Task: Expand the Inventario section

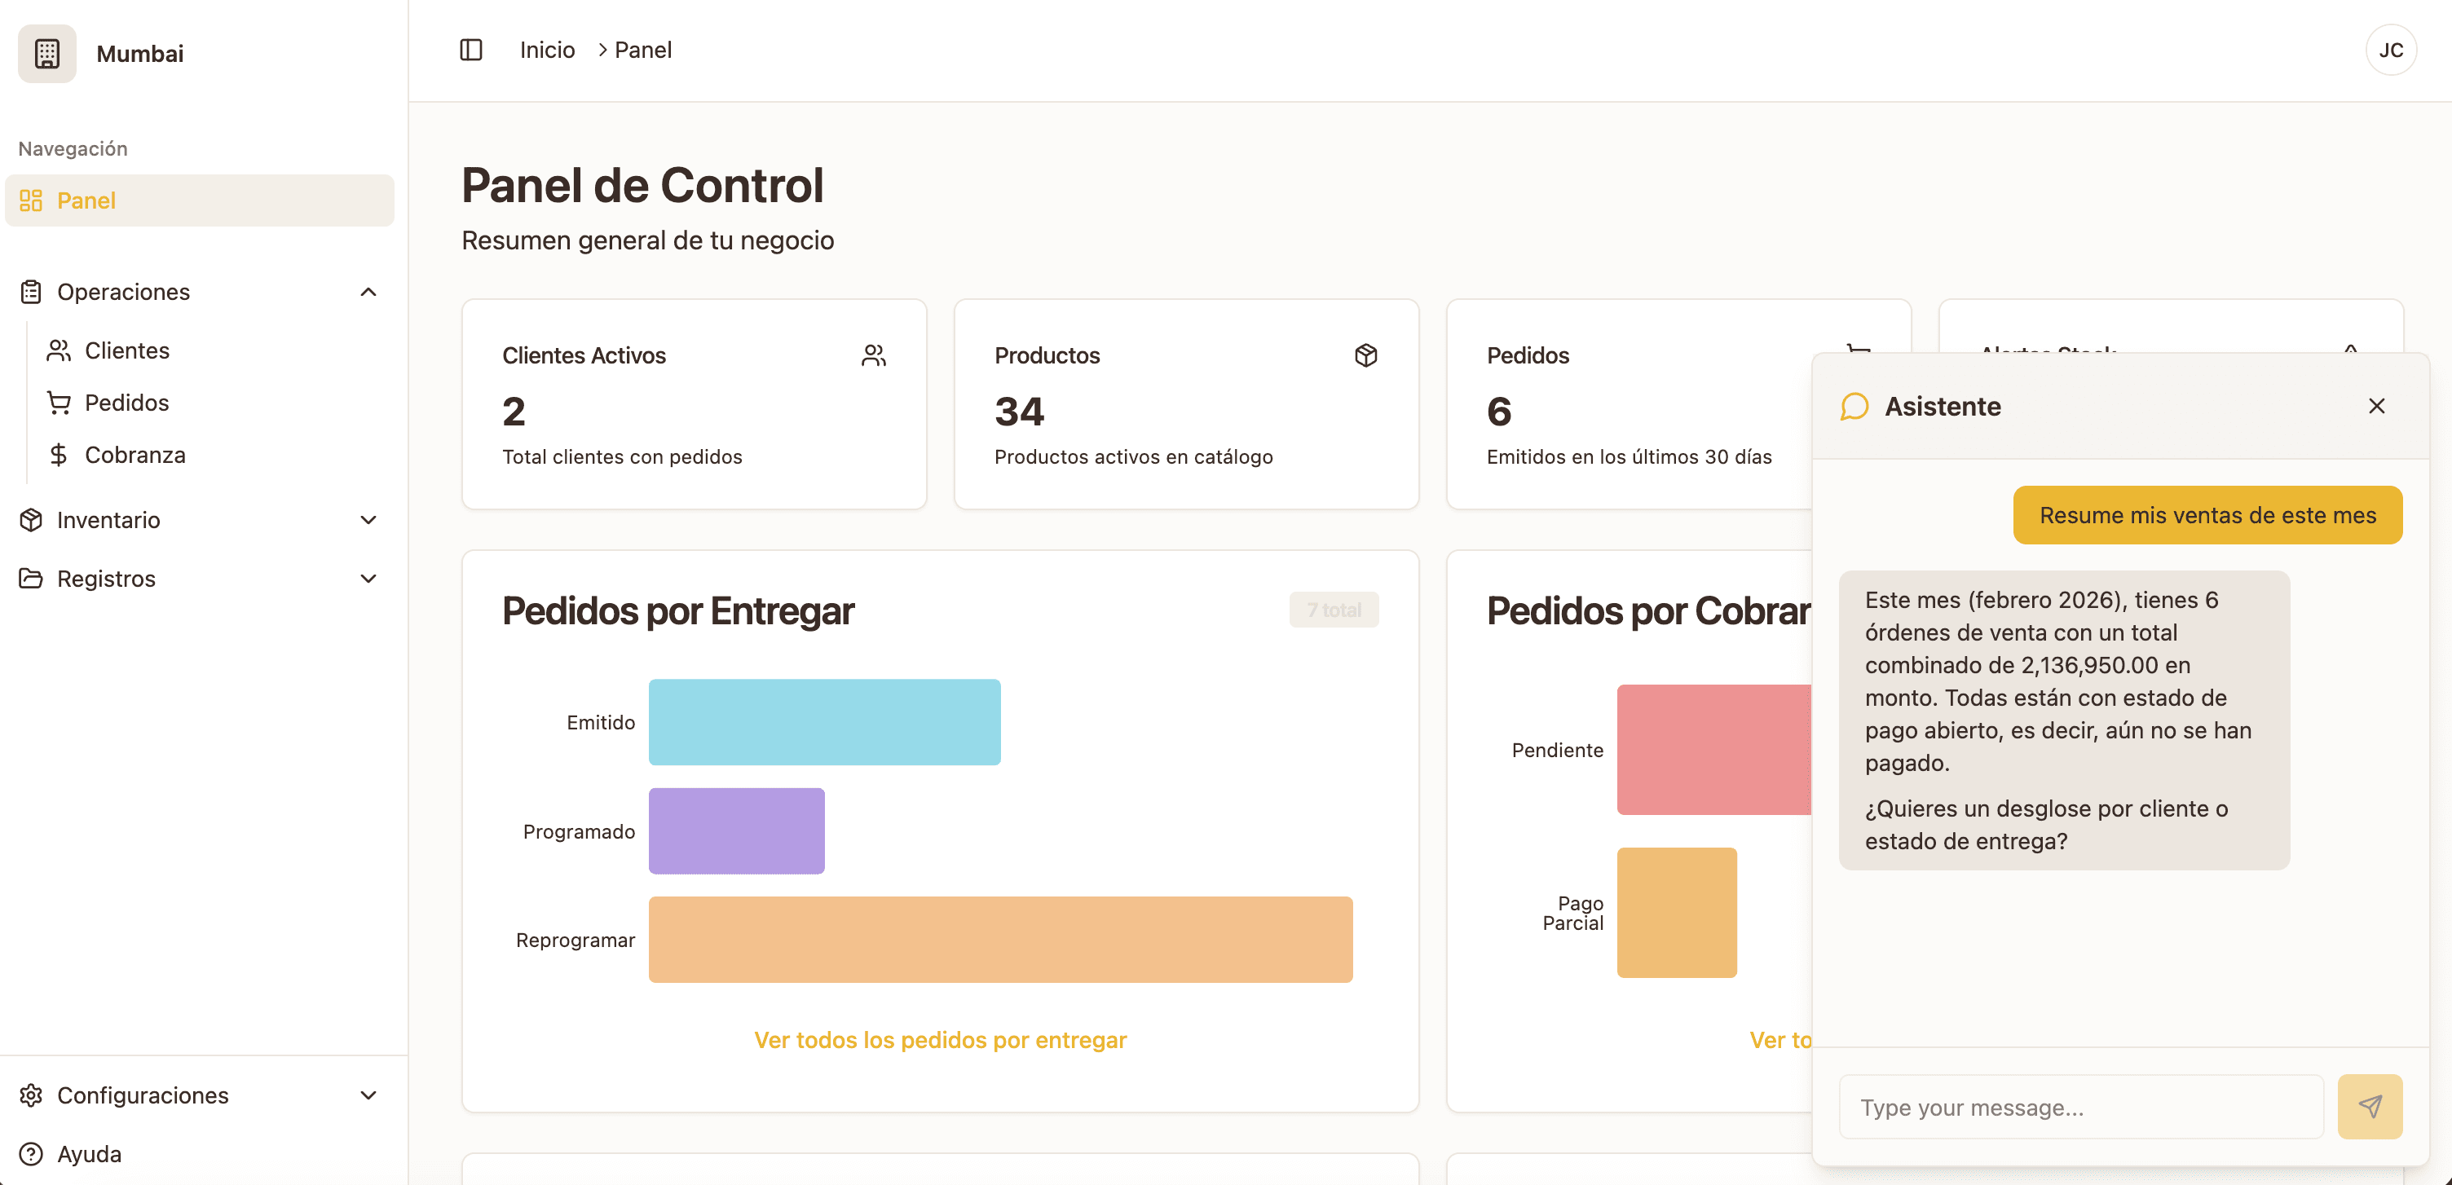Action: click(x=368, y=520)
